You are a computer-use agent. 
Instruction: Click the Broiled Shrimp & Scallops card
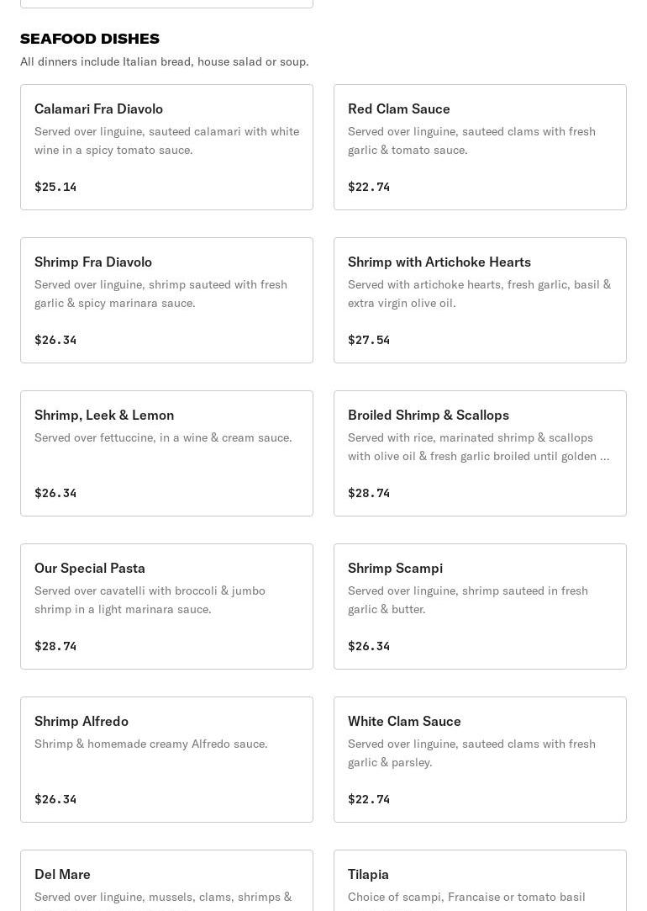[480, 453]
